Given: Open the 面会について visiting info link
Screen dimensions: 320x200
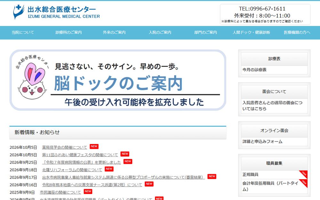Looking at the screenshot, I should point(272,106).
